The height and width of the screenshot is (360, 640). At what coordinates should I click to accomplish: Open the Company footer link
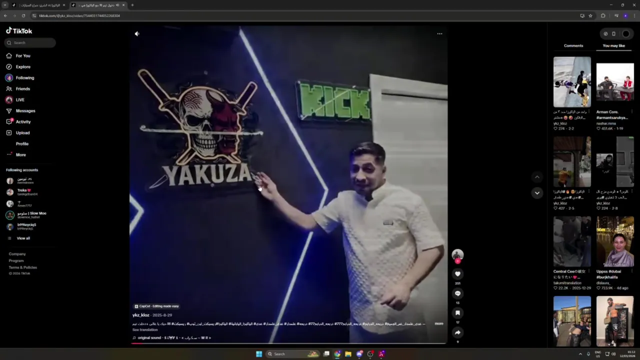tap(17, 254)
